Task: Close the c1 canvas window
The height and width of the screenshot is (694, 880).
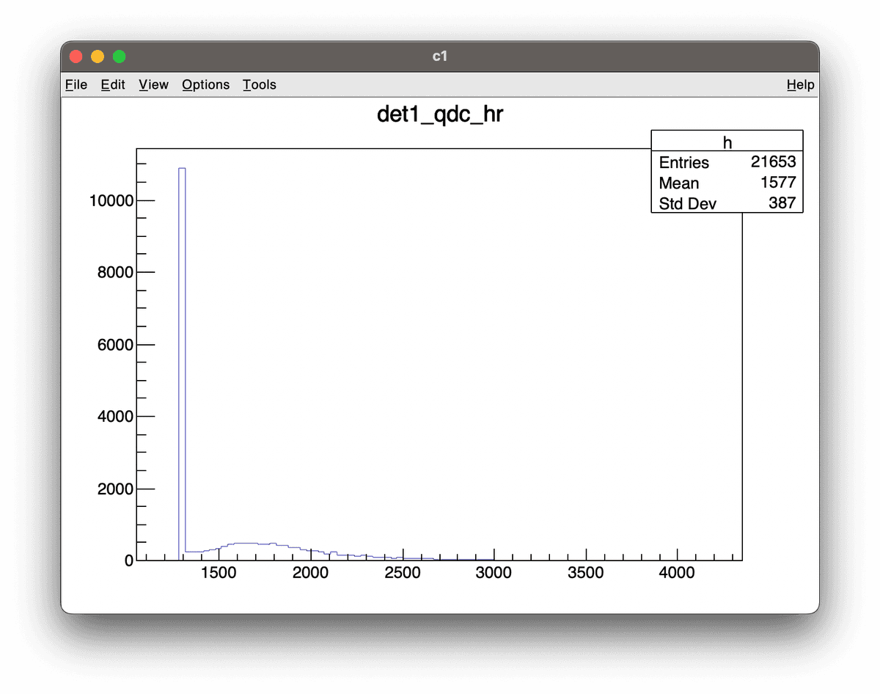Action: click(75, 56)
